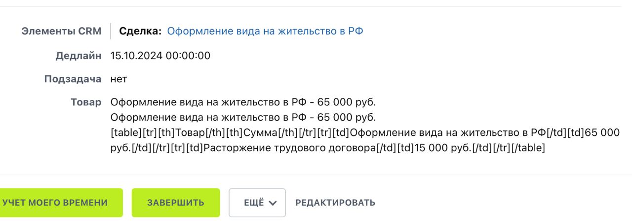This screenshot has height=222, width=632.
Task: Open the ЕЩЁ dropdown menu
Action: (257, 203)
